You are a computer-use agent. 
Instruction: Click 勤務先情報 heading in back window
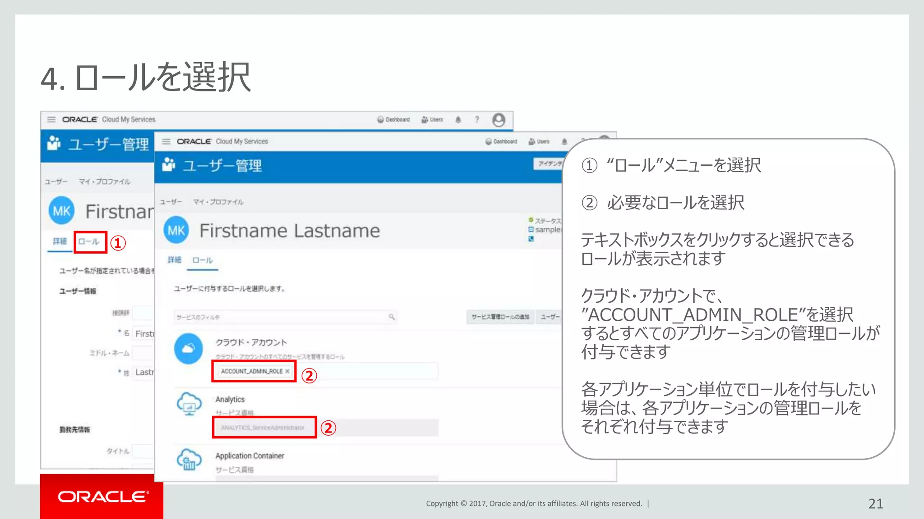[75, 429]
